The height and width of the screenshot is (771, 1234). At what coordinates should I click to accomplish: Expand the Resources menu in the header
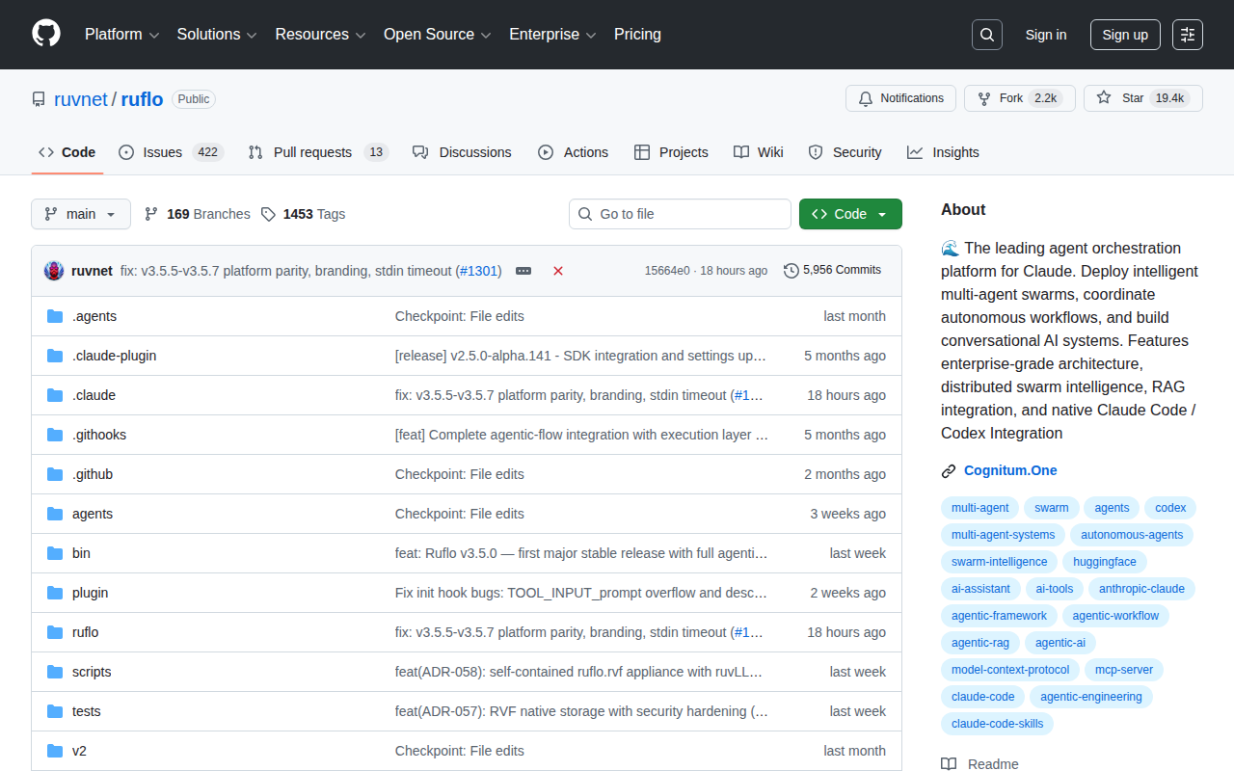coord(320,34)
